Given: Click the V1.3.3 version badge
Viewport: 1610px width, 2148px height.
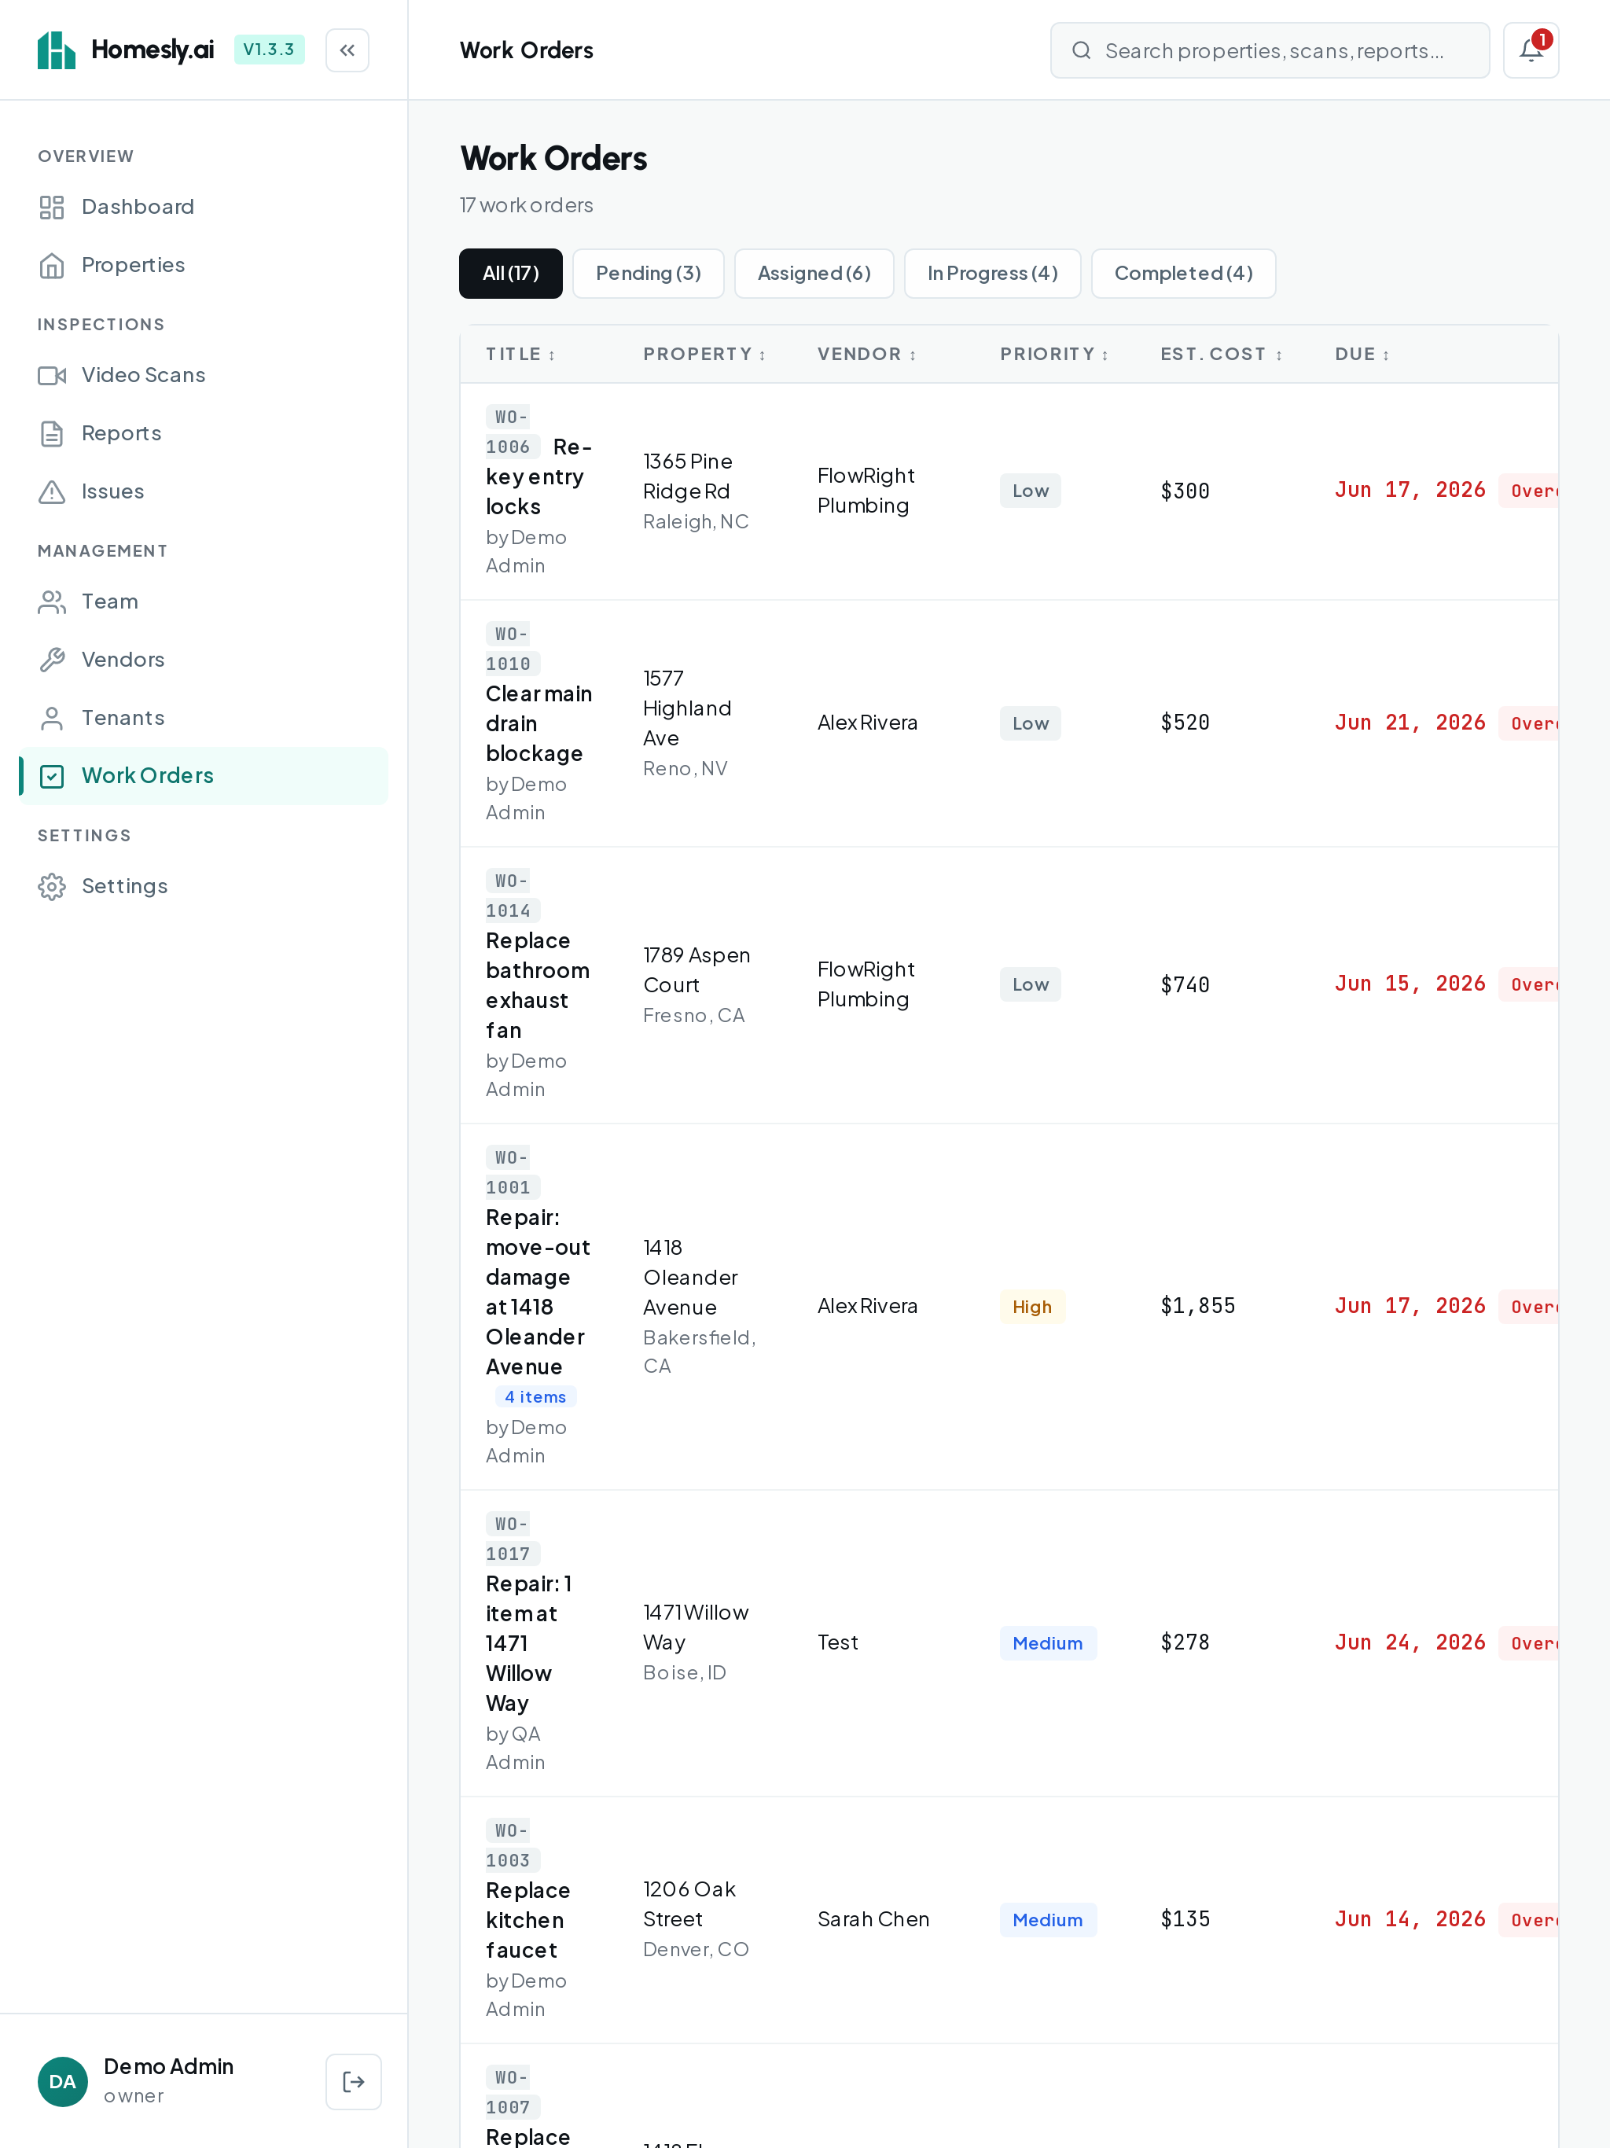Looking at the screenshot, I should [x=269, y=50].
